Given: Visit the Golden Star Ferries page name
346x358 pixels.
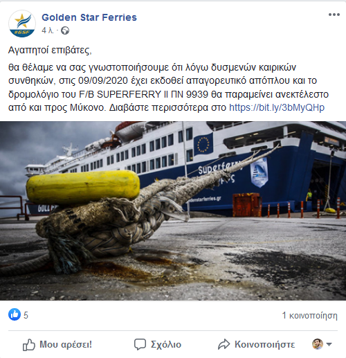Looking at the screenshot, I should click(89, 17).
